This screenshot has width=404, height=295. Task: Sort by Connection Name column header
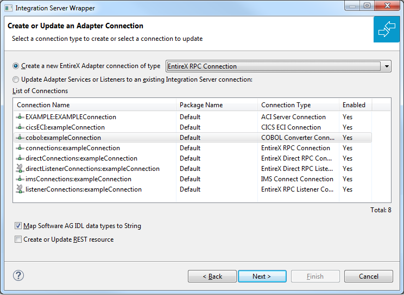94,105
